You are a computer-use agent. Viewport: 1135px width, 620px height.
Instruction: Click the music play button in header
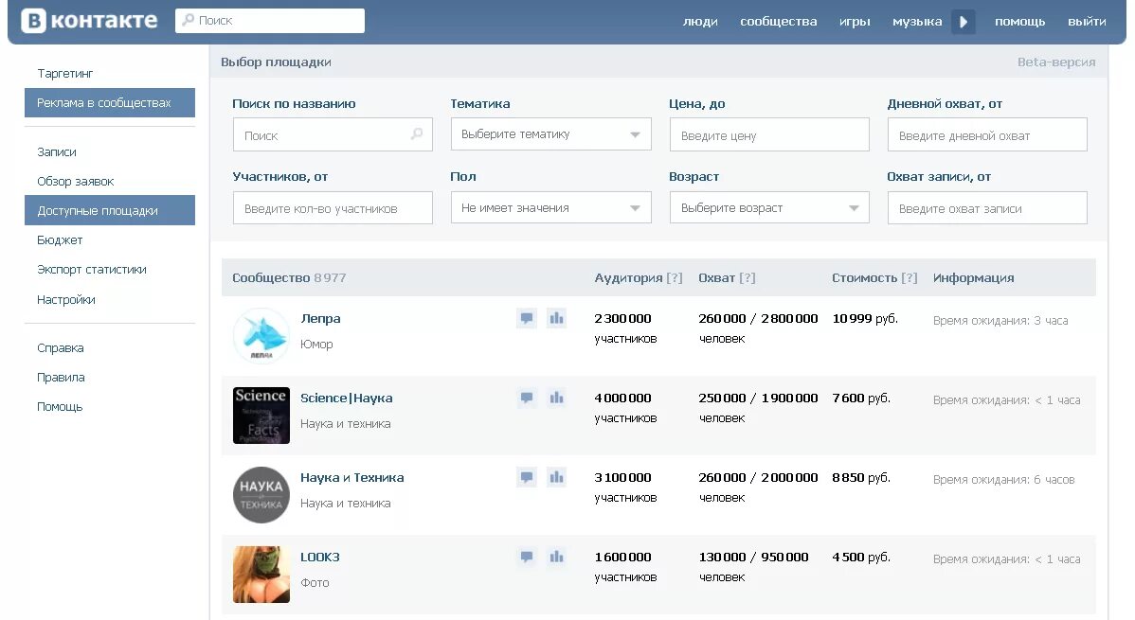(x=963, y=22)
